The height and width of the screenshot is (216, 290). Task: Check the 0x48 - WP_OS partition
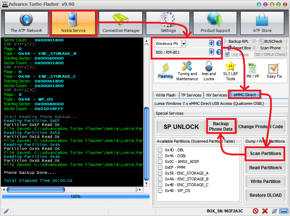point(160,191)
